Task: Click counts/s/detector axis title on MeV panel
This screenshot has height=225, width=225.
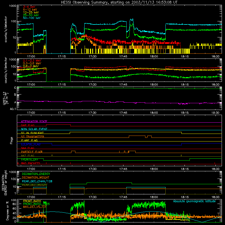Action: pos(6,70)
